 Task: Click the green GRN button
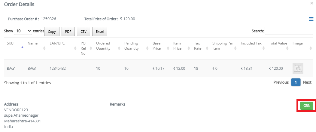pos(307,106)
